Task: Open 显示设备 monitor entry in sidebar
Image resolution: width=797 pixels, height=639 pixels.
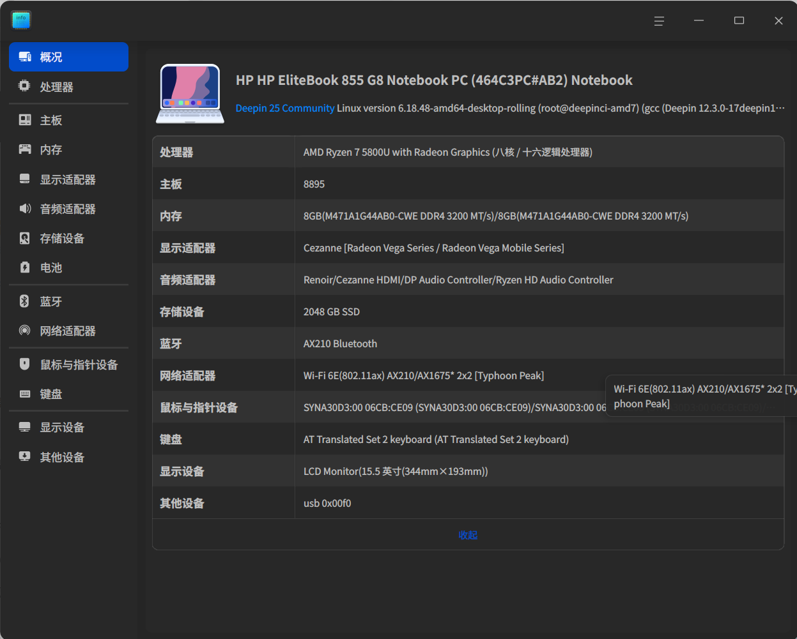Action: click(x=68, y=427)
